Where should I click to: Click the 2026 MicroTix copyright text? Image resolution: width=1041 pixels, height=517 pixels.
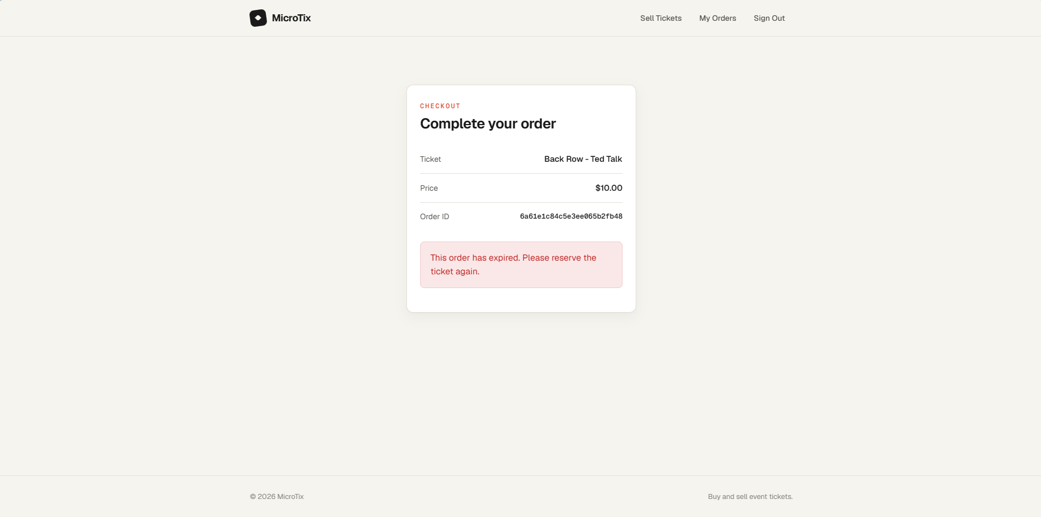(277, 497)
